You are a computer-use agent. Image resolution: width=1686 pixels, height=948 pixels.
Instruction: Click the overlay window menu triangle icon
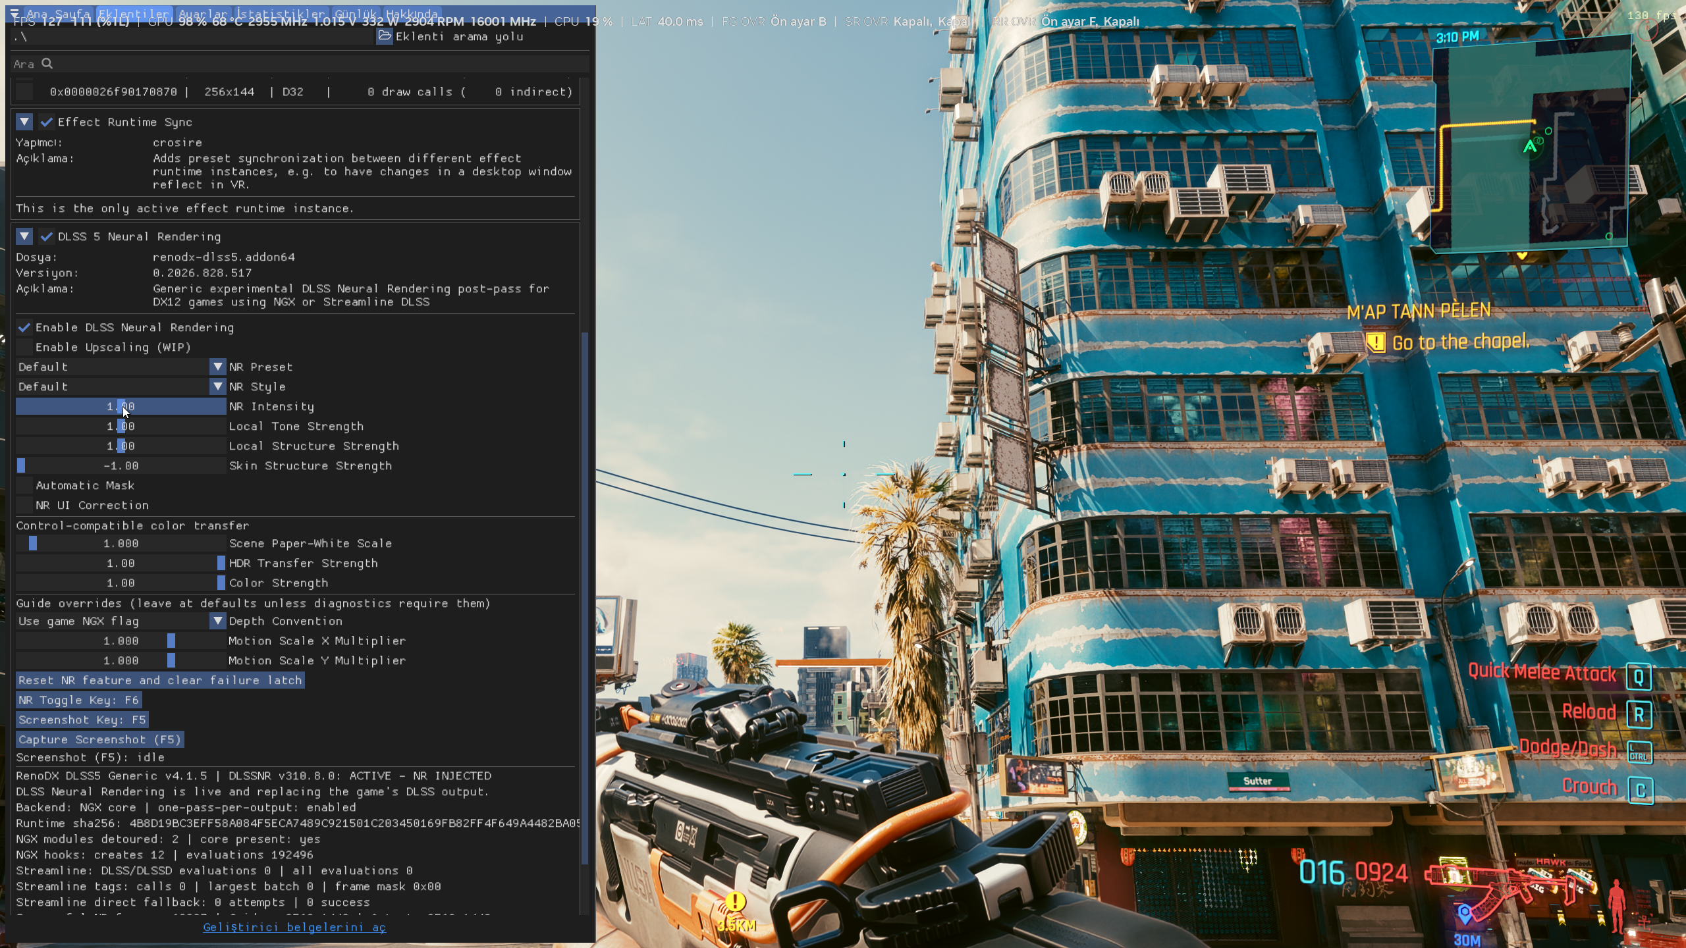pos(14,13)
